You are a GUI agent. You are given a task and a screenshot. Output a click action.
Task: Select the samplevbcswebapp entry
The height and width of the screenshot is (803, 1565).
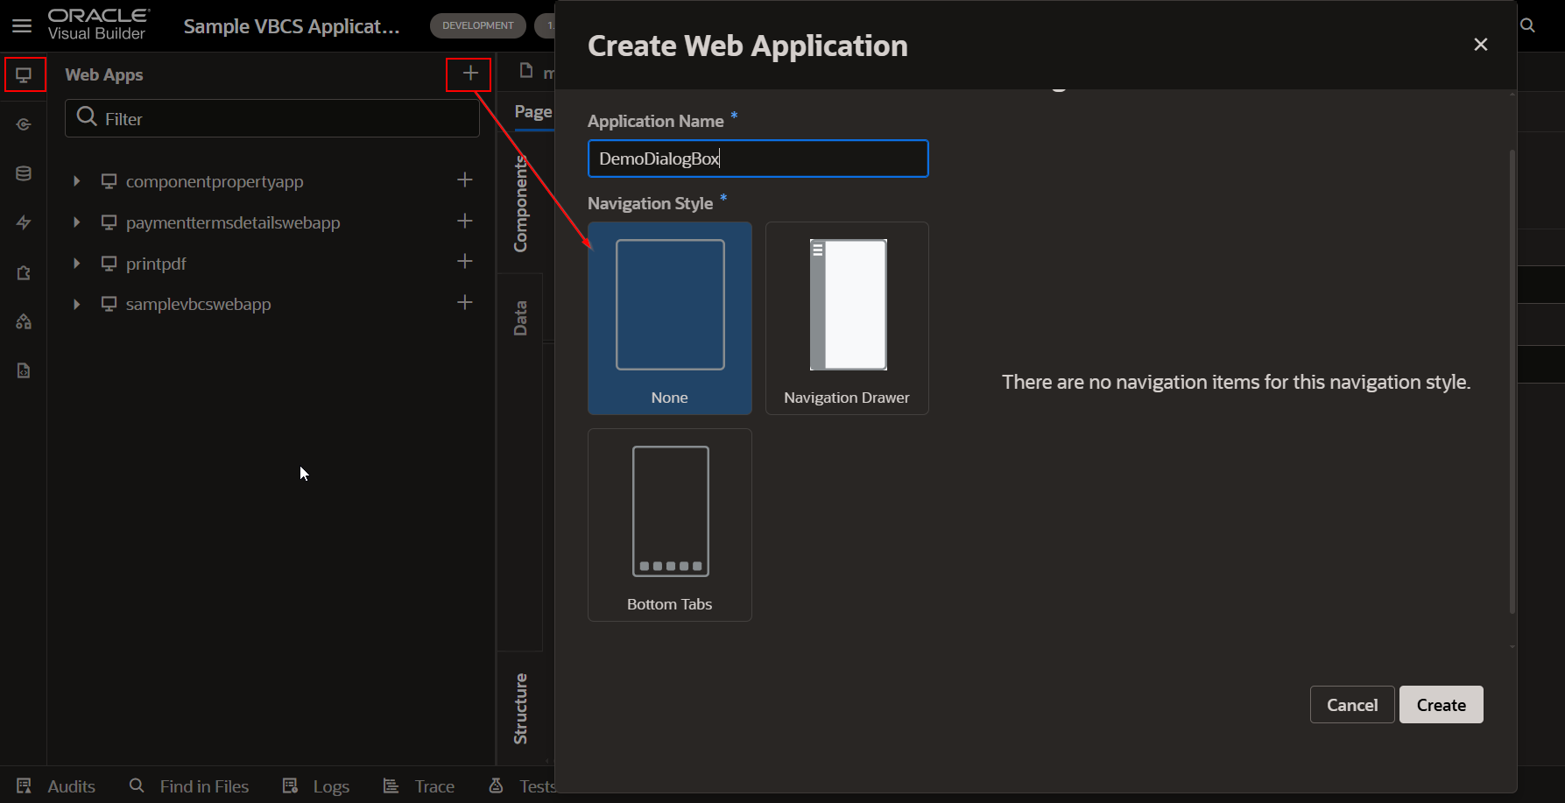[x=198, y=304]
